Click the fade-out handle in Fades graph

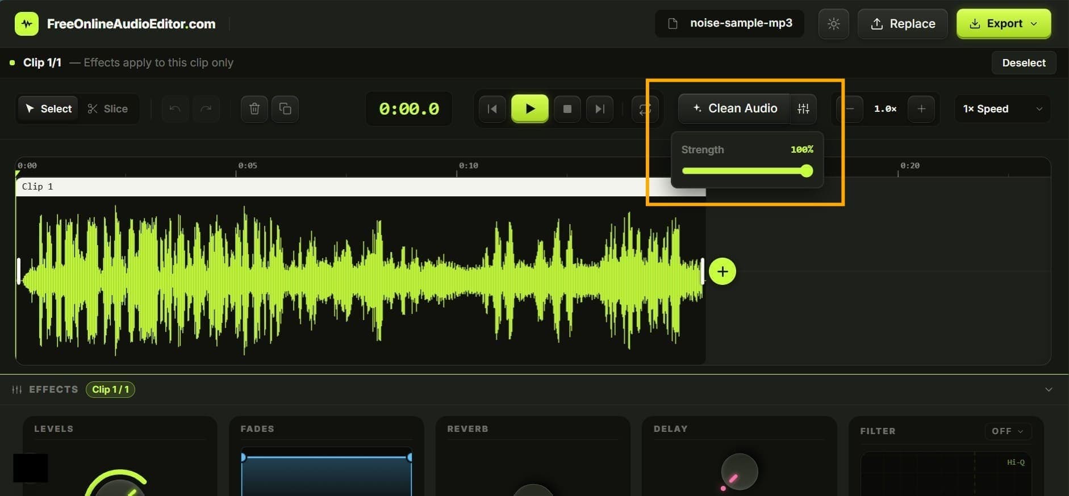410,457
